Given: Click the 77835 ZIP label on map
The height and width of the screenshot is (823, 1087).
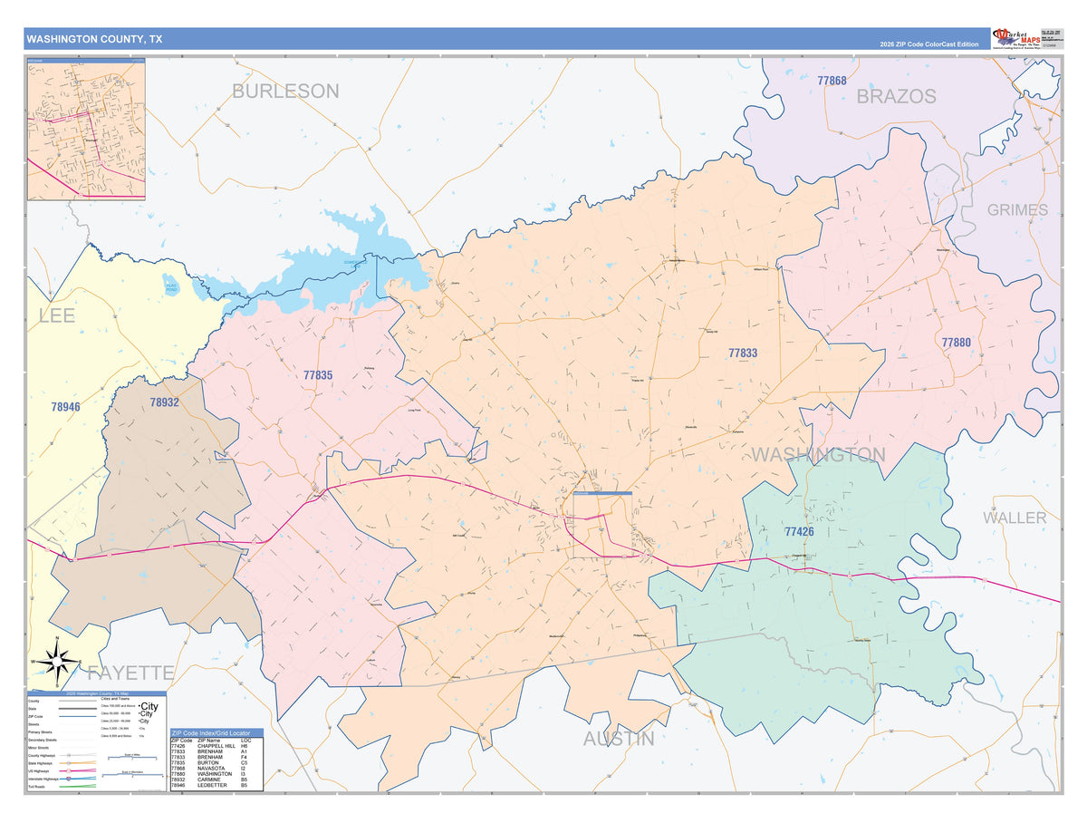Looking at the screenshot, I should click(318, 373).
